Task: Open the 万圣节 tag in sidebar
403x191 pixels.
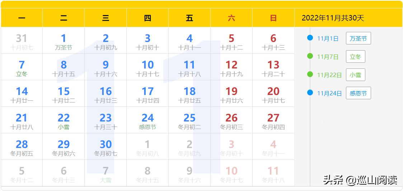Action: [x=358, y=38]
